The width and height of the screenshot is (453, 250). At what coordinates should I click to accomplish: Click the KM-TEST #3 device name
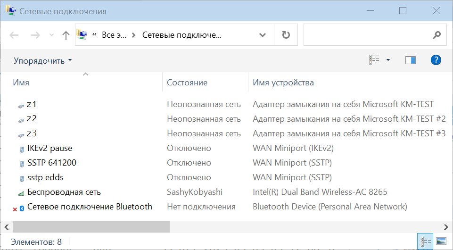pyautogui.click(x=349, y=133)
